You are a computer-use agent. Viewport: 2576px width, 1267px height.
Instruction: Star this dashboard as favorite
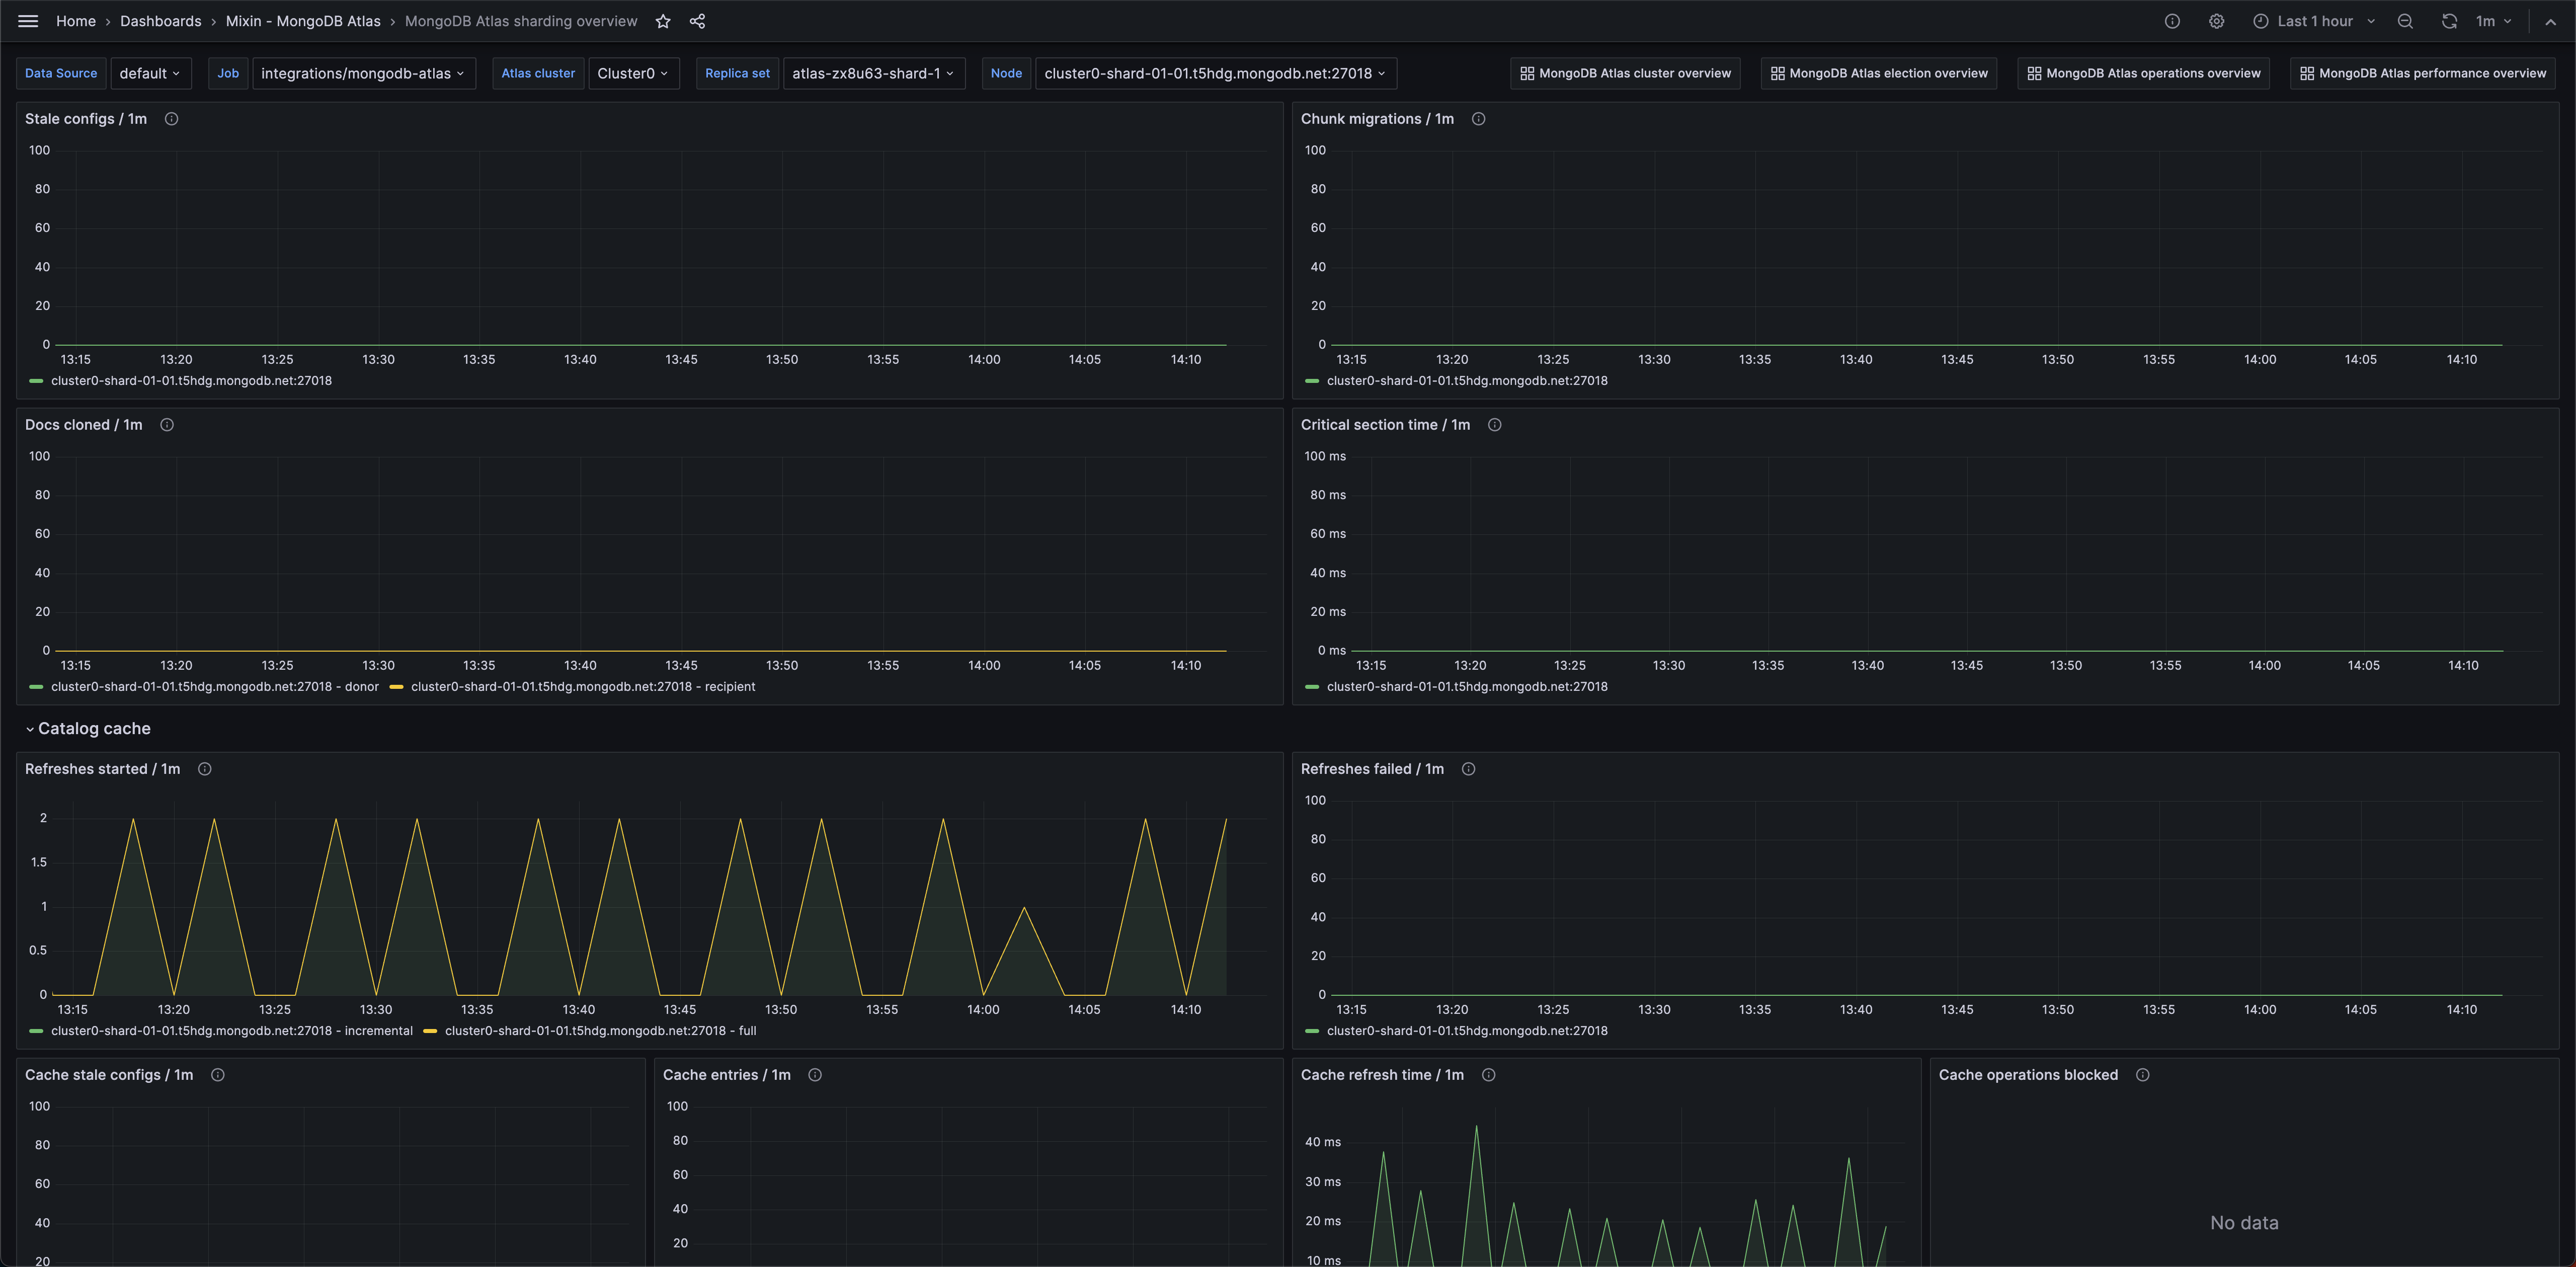coord(663,21)
